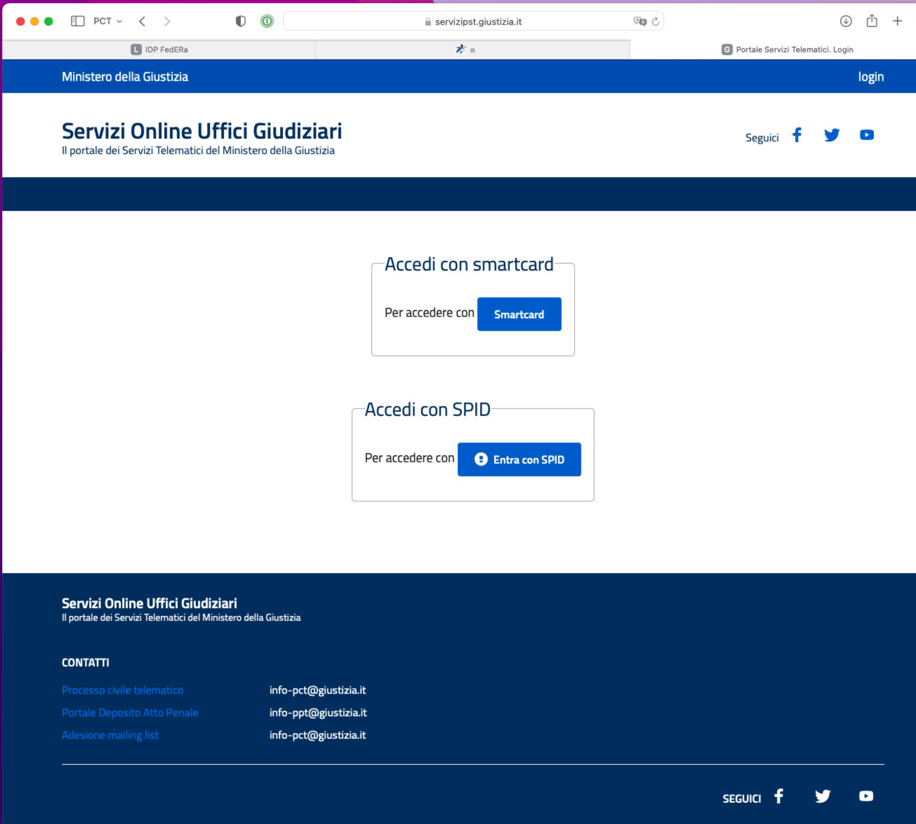This screenshot has height=824, width=916.
Task: Open the Twitter icon in the footer
Action: point(823,796)
